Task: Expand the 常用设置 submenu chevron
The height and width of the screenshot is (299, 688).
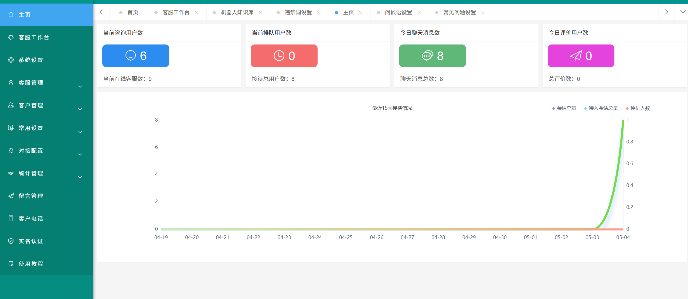Action: 80,132
